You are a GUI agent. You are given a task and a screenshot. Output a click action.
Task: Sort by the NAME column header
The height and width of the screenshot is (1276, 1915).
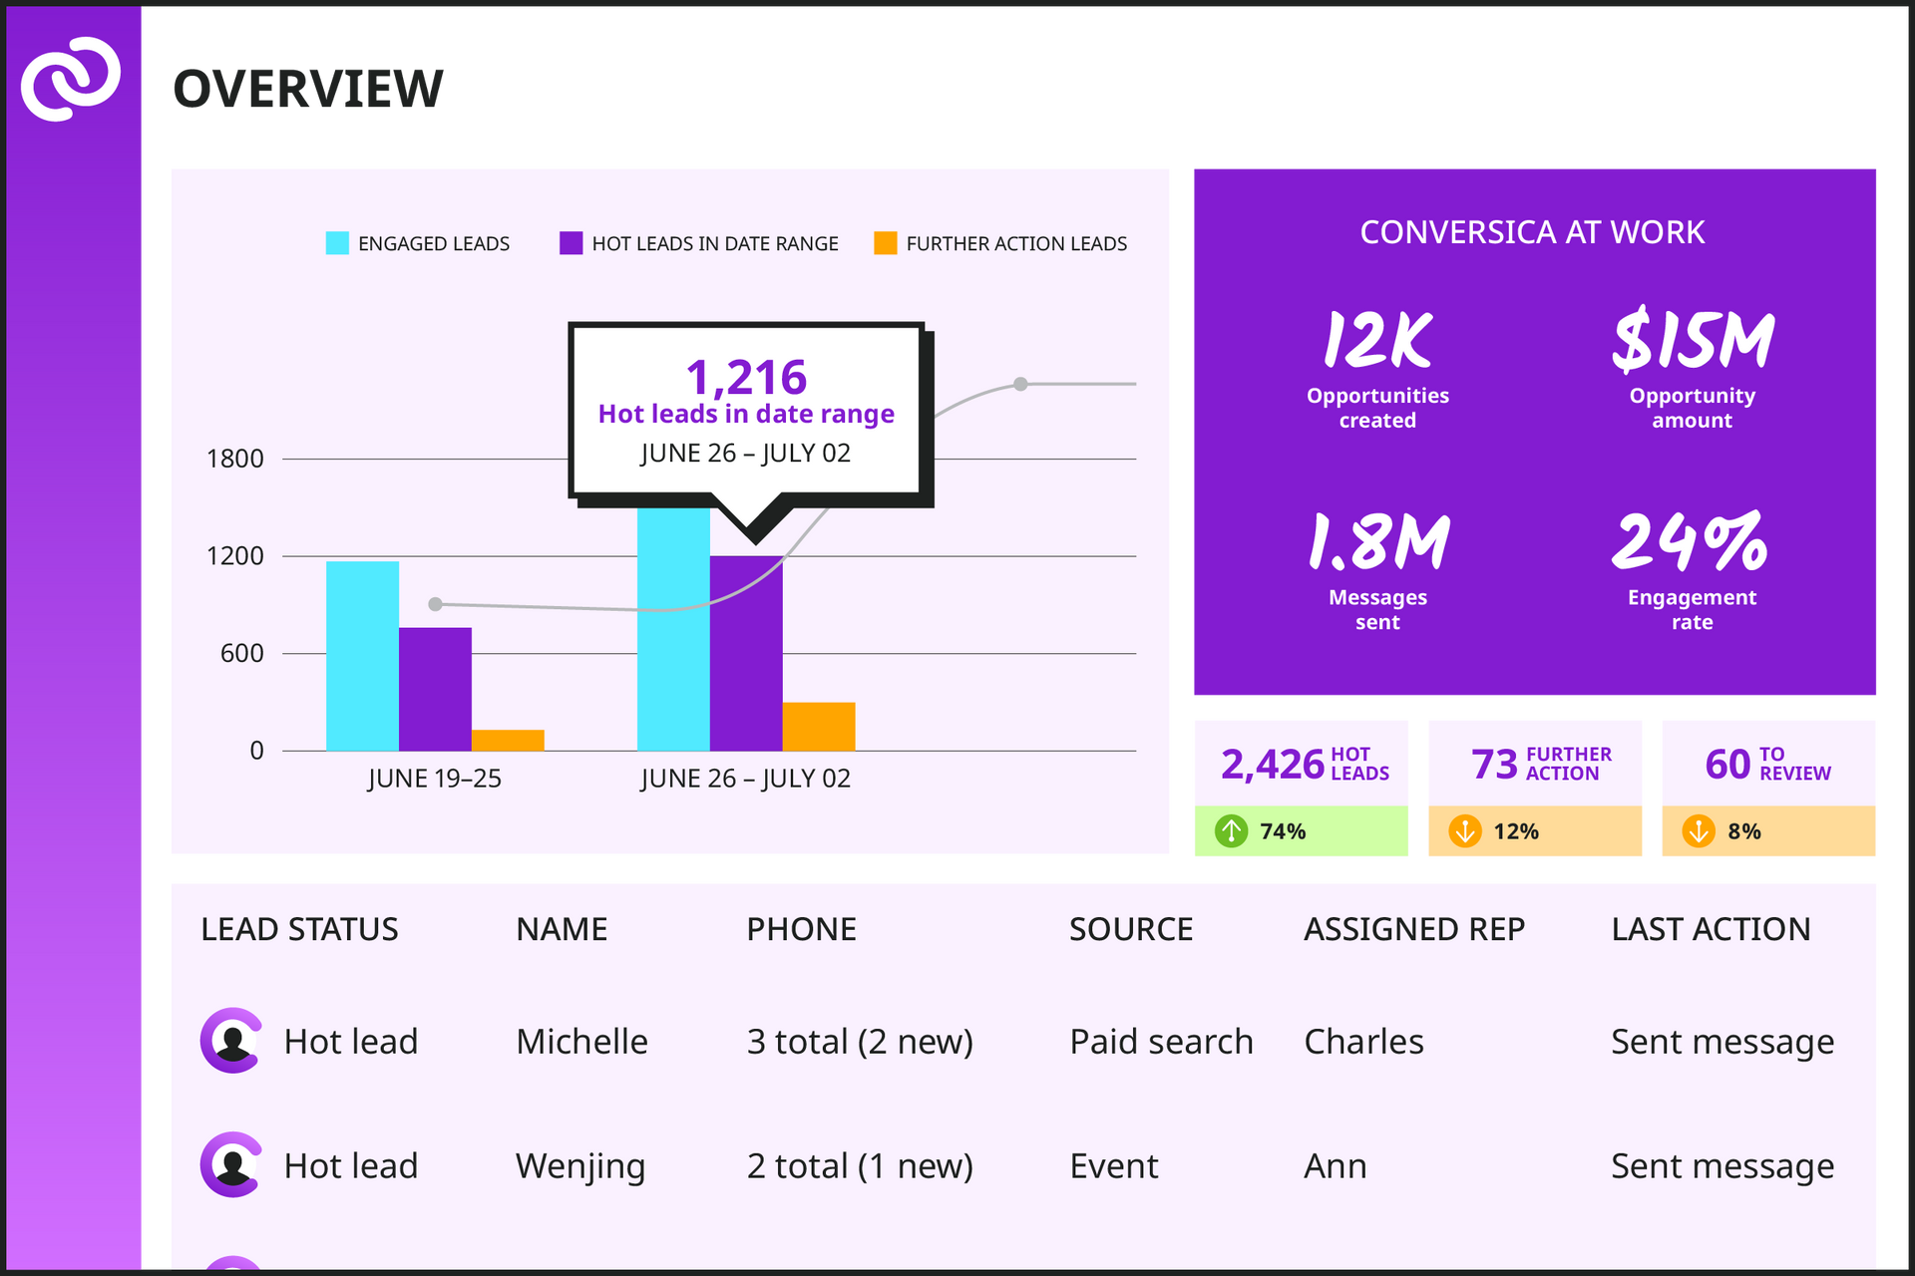pyautogui.click(x=562, y=930)
